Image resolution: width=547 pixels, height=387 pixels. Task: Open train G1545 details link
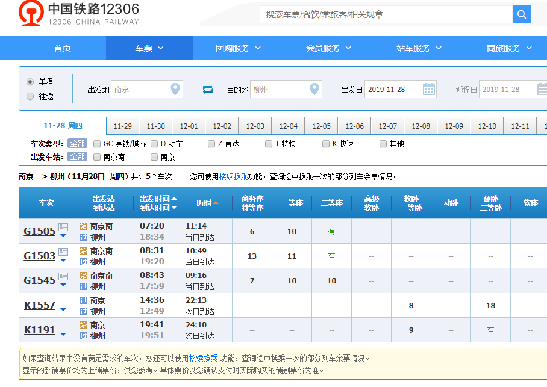point(39,280)
